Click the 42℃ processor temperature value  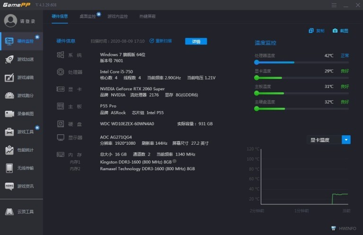(329, 55)
